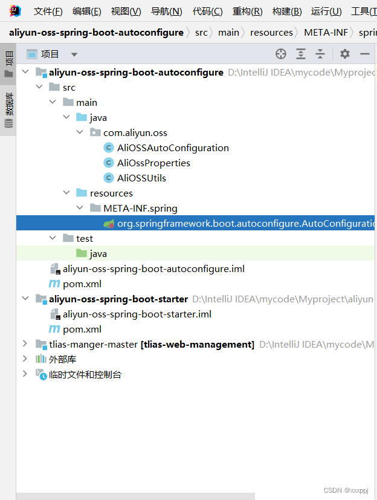Image resolution: width=377 pixels, height=500 pixels.
Task: Click the aliyun-oss-spring-boot-starter module icon
Action: [x=41, y=299]
